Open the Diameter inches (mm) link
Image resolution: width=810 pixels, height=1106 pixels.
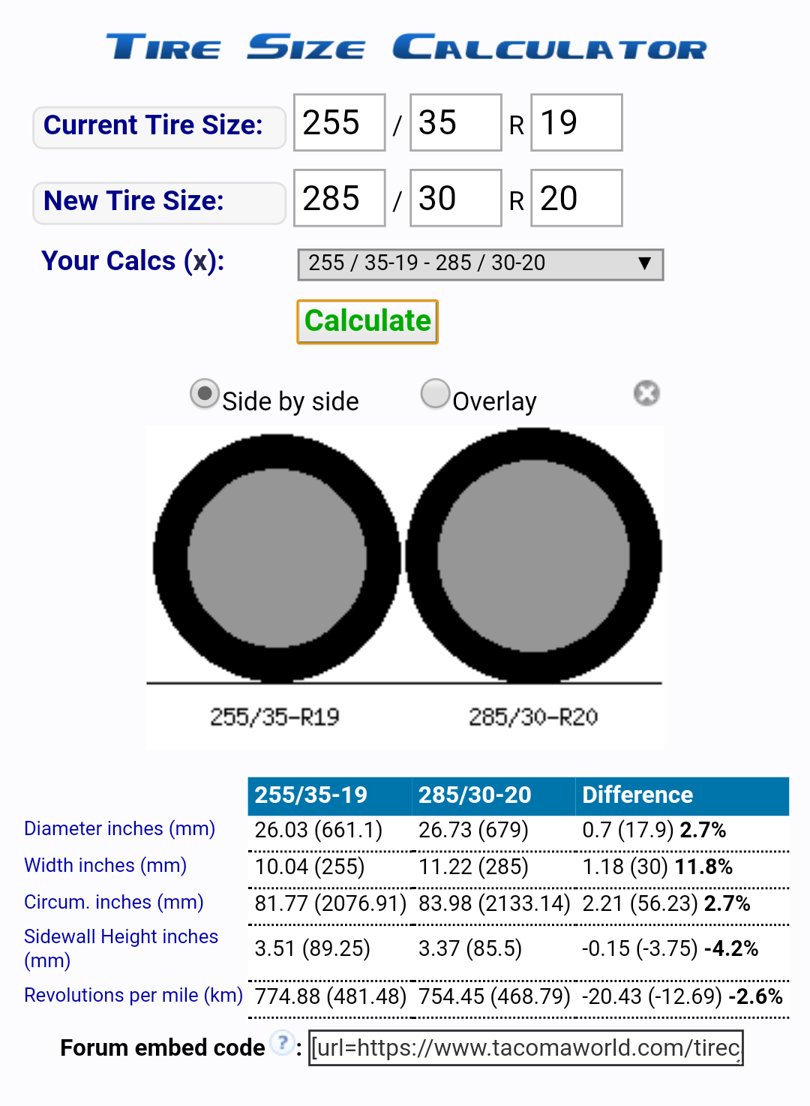[119, 828]
